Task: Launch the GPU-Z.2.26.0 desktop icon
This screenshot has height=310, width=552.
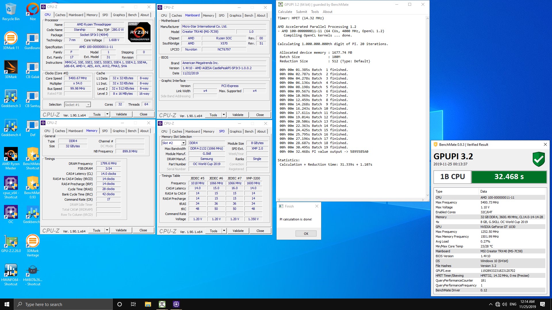Action: (x=11, y=243)
